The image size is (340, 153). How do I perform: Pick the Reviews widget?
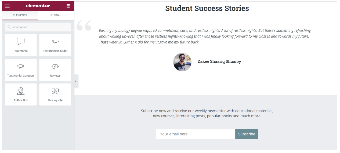click(x=55, y=70)
